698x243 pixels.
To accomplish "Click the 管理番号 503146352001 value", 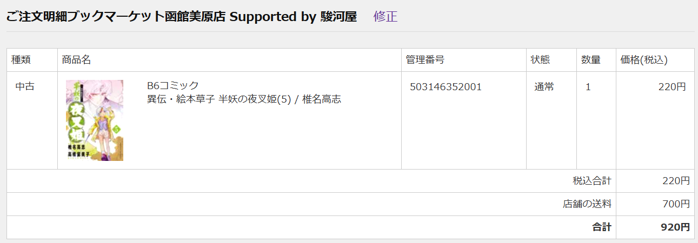I will point(446,87).
